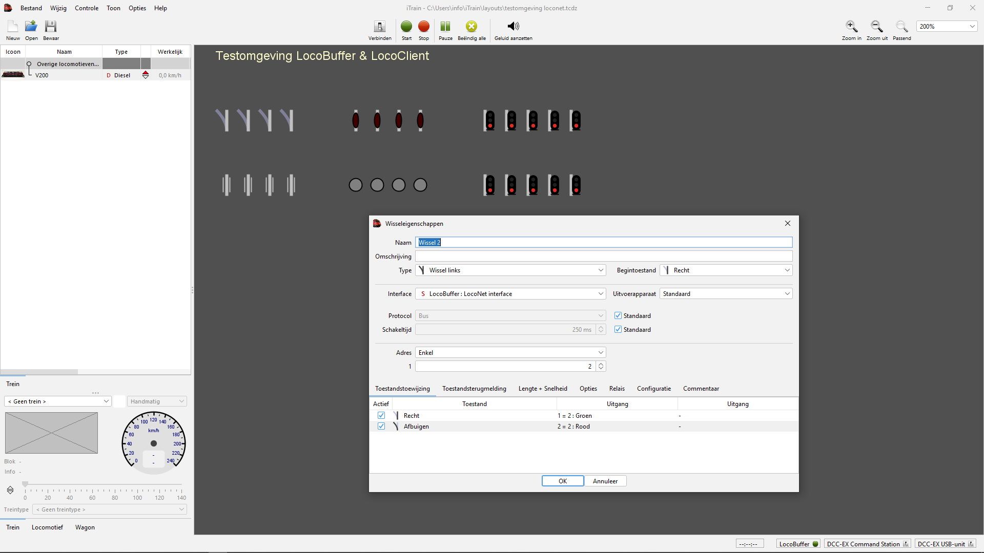Open the Type dropdown Wissel links
The width and height of the screenshot is (984, 553).
point(510,270)
